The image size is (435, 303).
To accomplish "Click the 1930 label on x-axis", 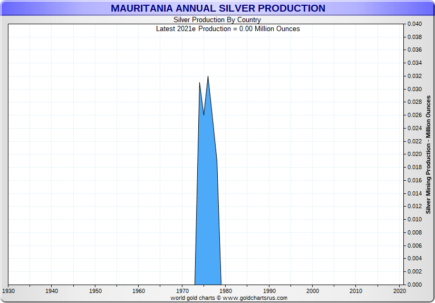I will click(8, 291).
